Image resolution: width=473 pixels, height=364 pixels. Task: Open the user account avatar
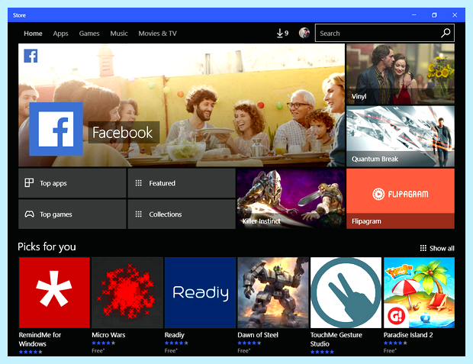(304, 33)
